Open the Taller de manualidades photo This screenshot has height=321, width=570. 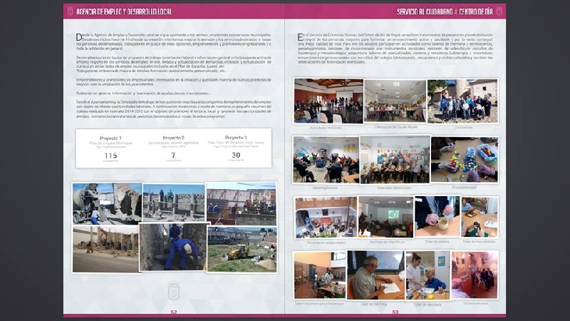[x=480, y=218]
